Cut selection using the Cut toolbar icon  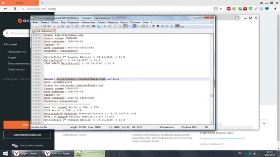pos(68,26)
